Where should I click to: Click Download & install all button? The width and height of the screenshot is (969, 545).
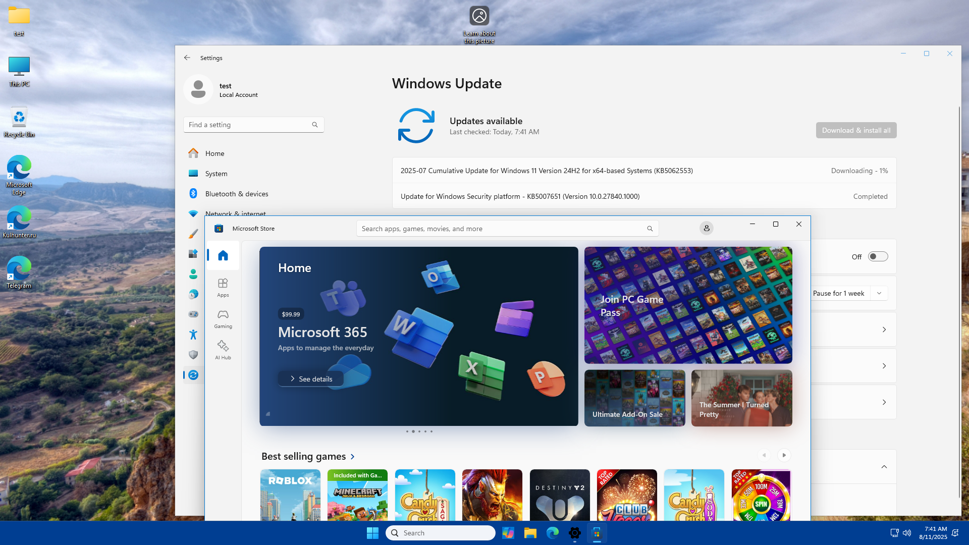point(856,130)
